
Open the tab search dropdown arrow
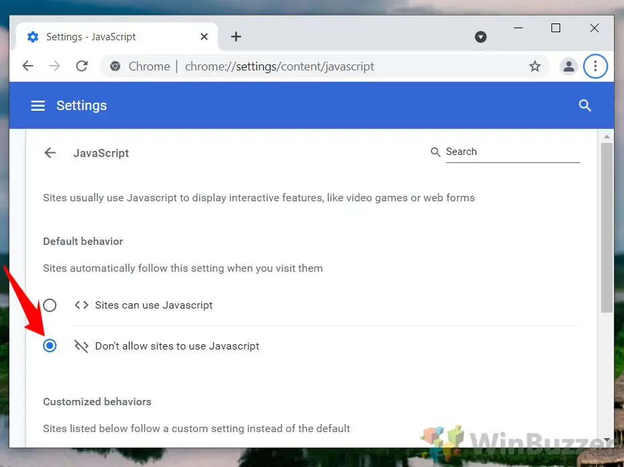(480, 37)
